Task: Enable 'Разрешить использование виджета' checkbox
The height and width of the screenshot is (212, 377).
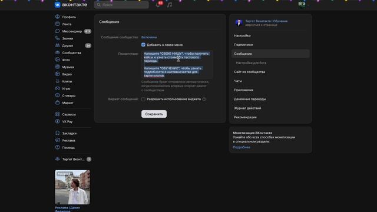Action: coord(143,99)
